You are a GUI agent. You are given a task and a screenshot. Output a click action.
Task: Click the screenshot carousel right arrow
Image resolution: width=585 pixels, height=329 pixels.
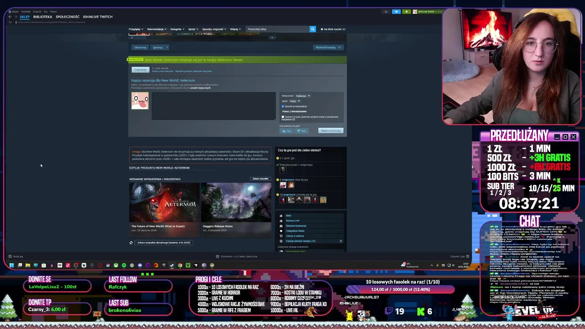coord(272,37)
